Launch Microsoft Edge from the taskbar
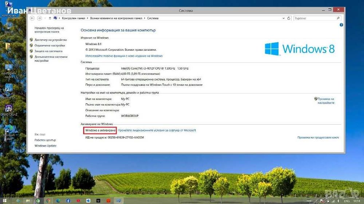Screen dimensions: 364x204 click(58, 201)
